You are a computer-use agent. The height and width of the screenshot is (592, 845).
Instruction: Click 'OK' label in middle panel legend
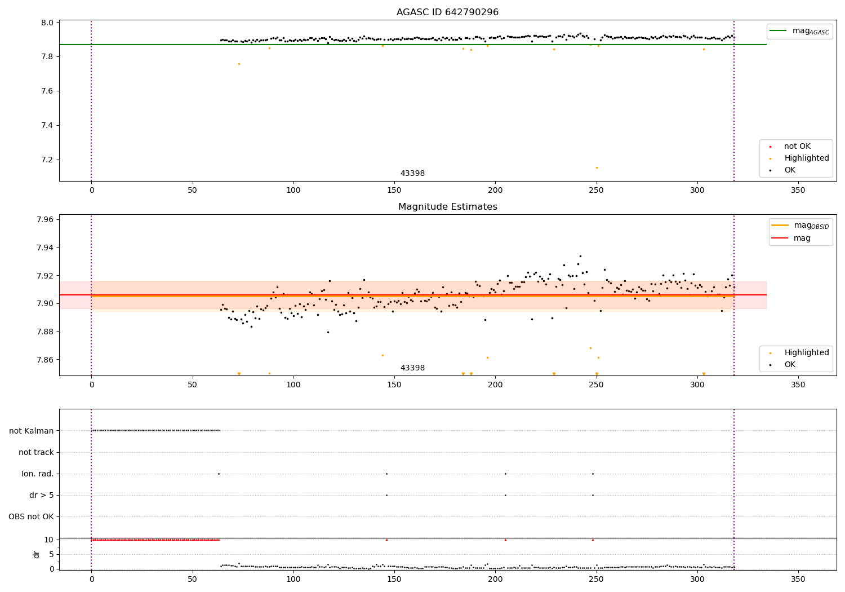click(790, 365)
